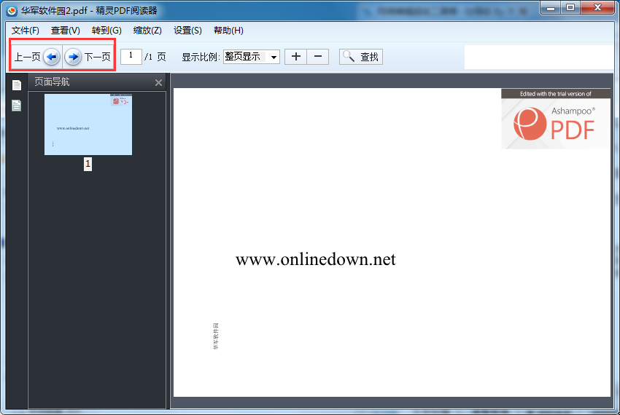The width and height of the screenshot is (620, 415).
Task: Click the page label 1 under thumbnail
Action: point(88,164)
